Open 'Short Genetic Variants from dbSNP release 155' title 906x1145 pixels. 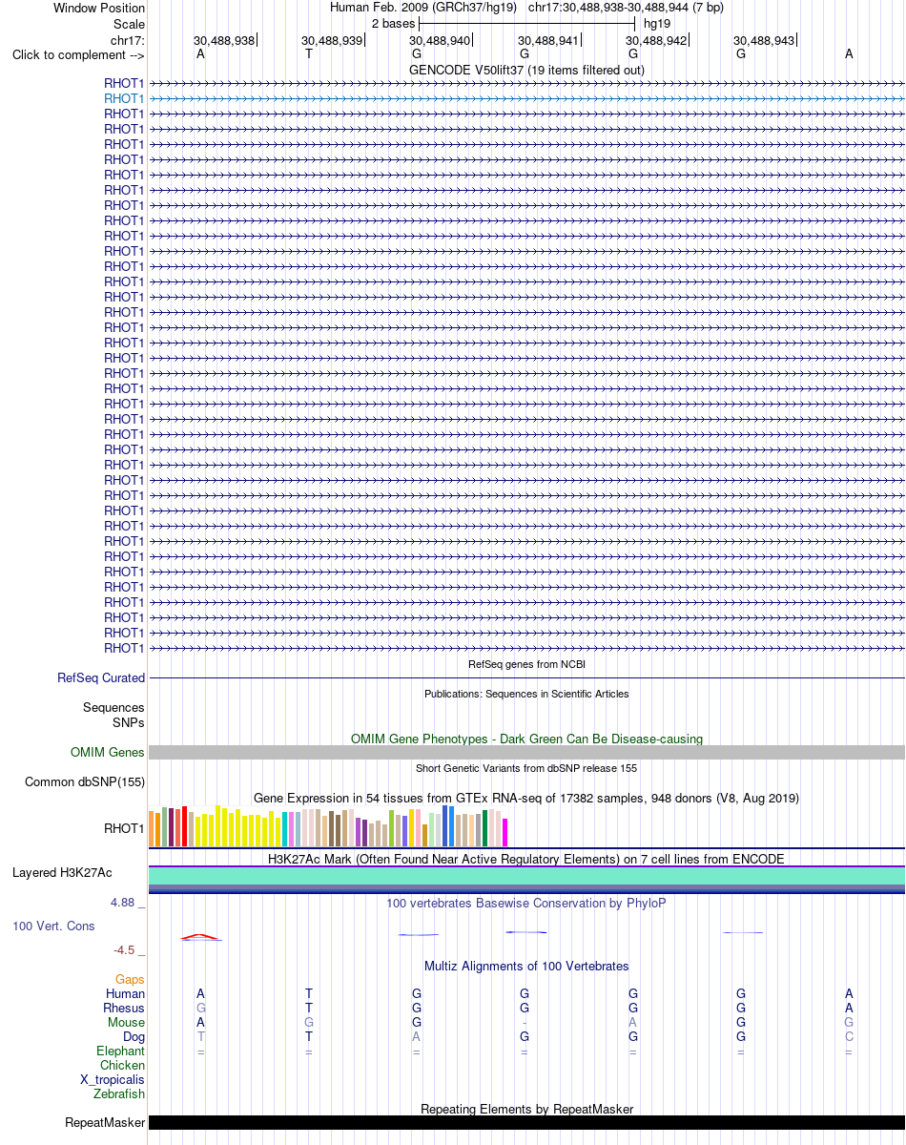[526, 768]
